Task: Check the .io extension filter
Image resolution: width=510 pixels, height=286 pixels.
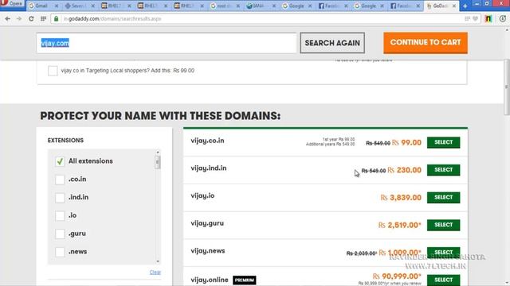Action: tap(60, 215)
